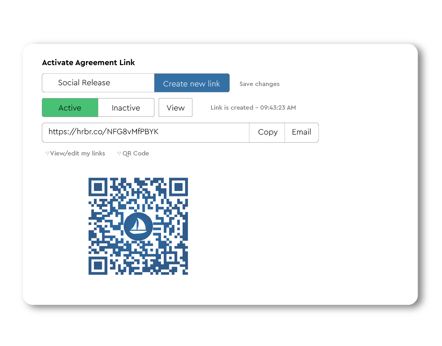
Task: Select the 'Link is created – 09:43:23 AM' text
Action: click(253, 108)
